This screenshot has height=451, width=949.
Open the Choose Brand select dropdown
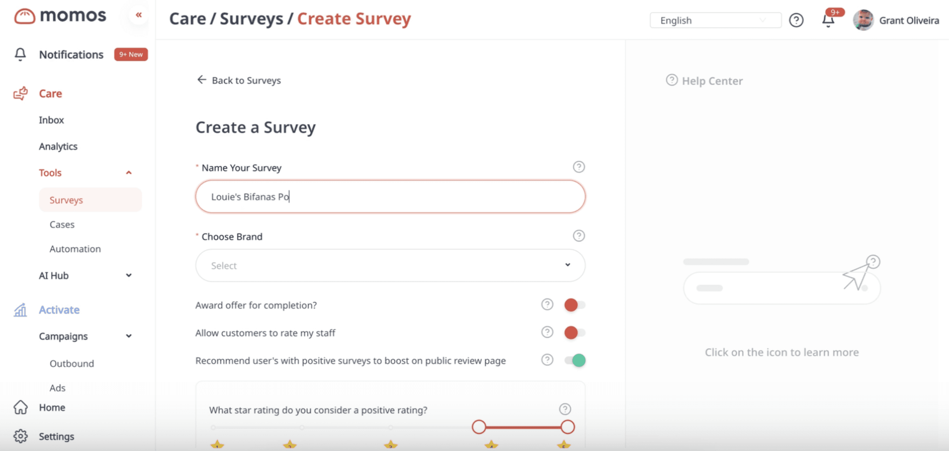pos(390,265)
